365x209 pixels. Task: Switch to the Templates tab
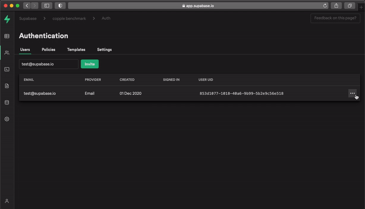point(76,50)
